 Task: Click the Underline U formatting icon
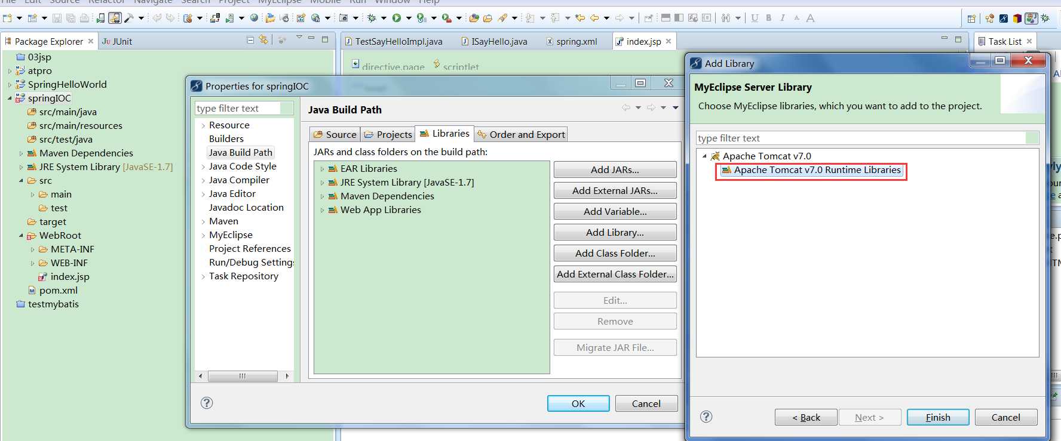pos(755,18)
